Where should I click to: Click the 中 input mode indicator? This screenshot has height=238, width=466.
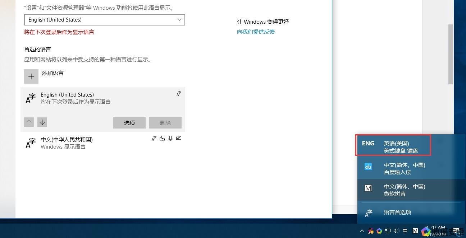click(405, 231)
